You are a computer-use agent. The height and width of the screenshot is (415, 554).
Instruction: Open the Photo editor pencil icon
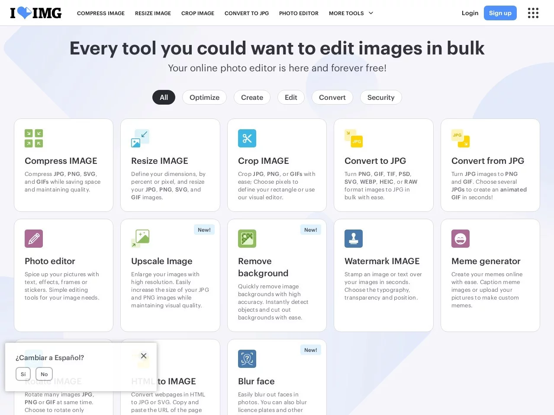pyautogui.click(x=34, y=239)
